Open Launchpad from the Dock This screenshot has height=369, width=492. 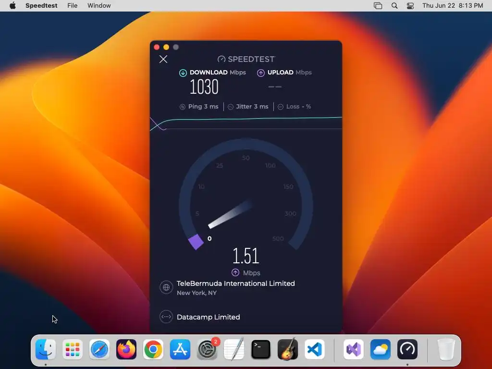tap(73, 349)
